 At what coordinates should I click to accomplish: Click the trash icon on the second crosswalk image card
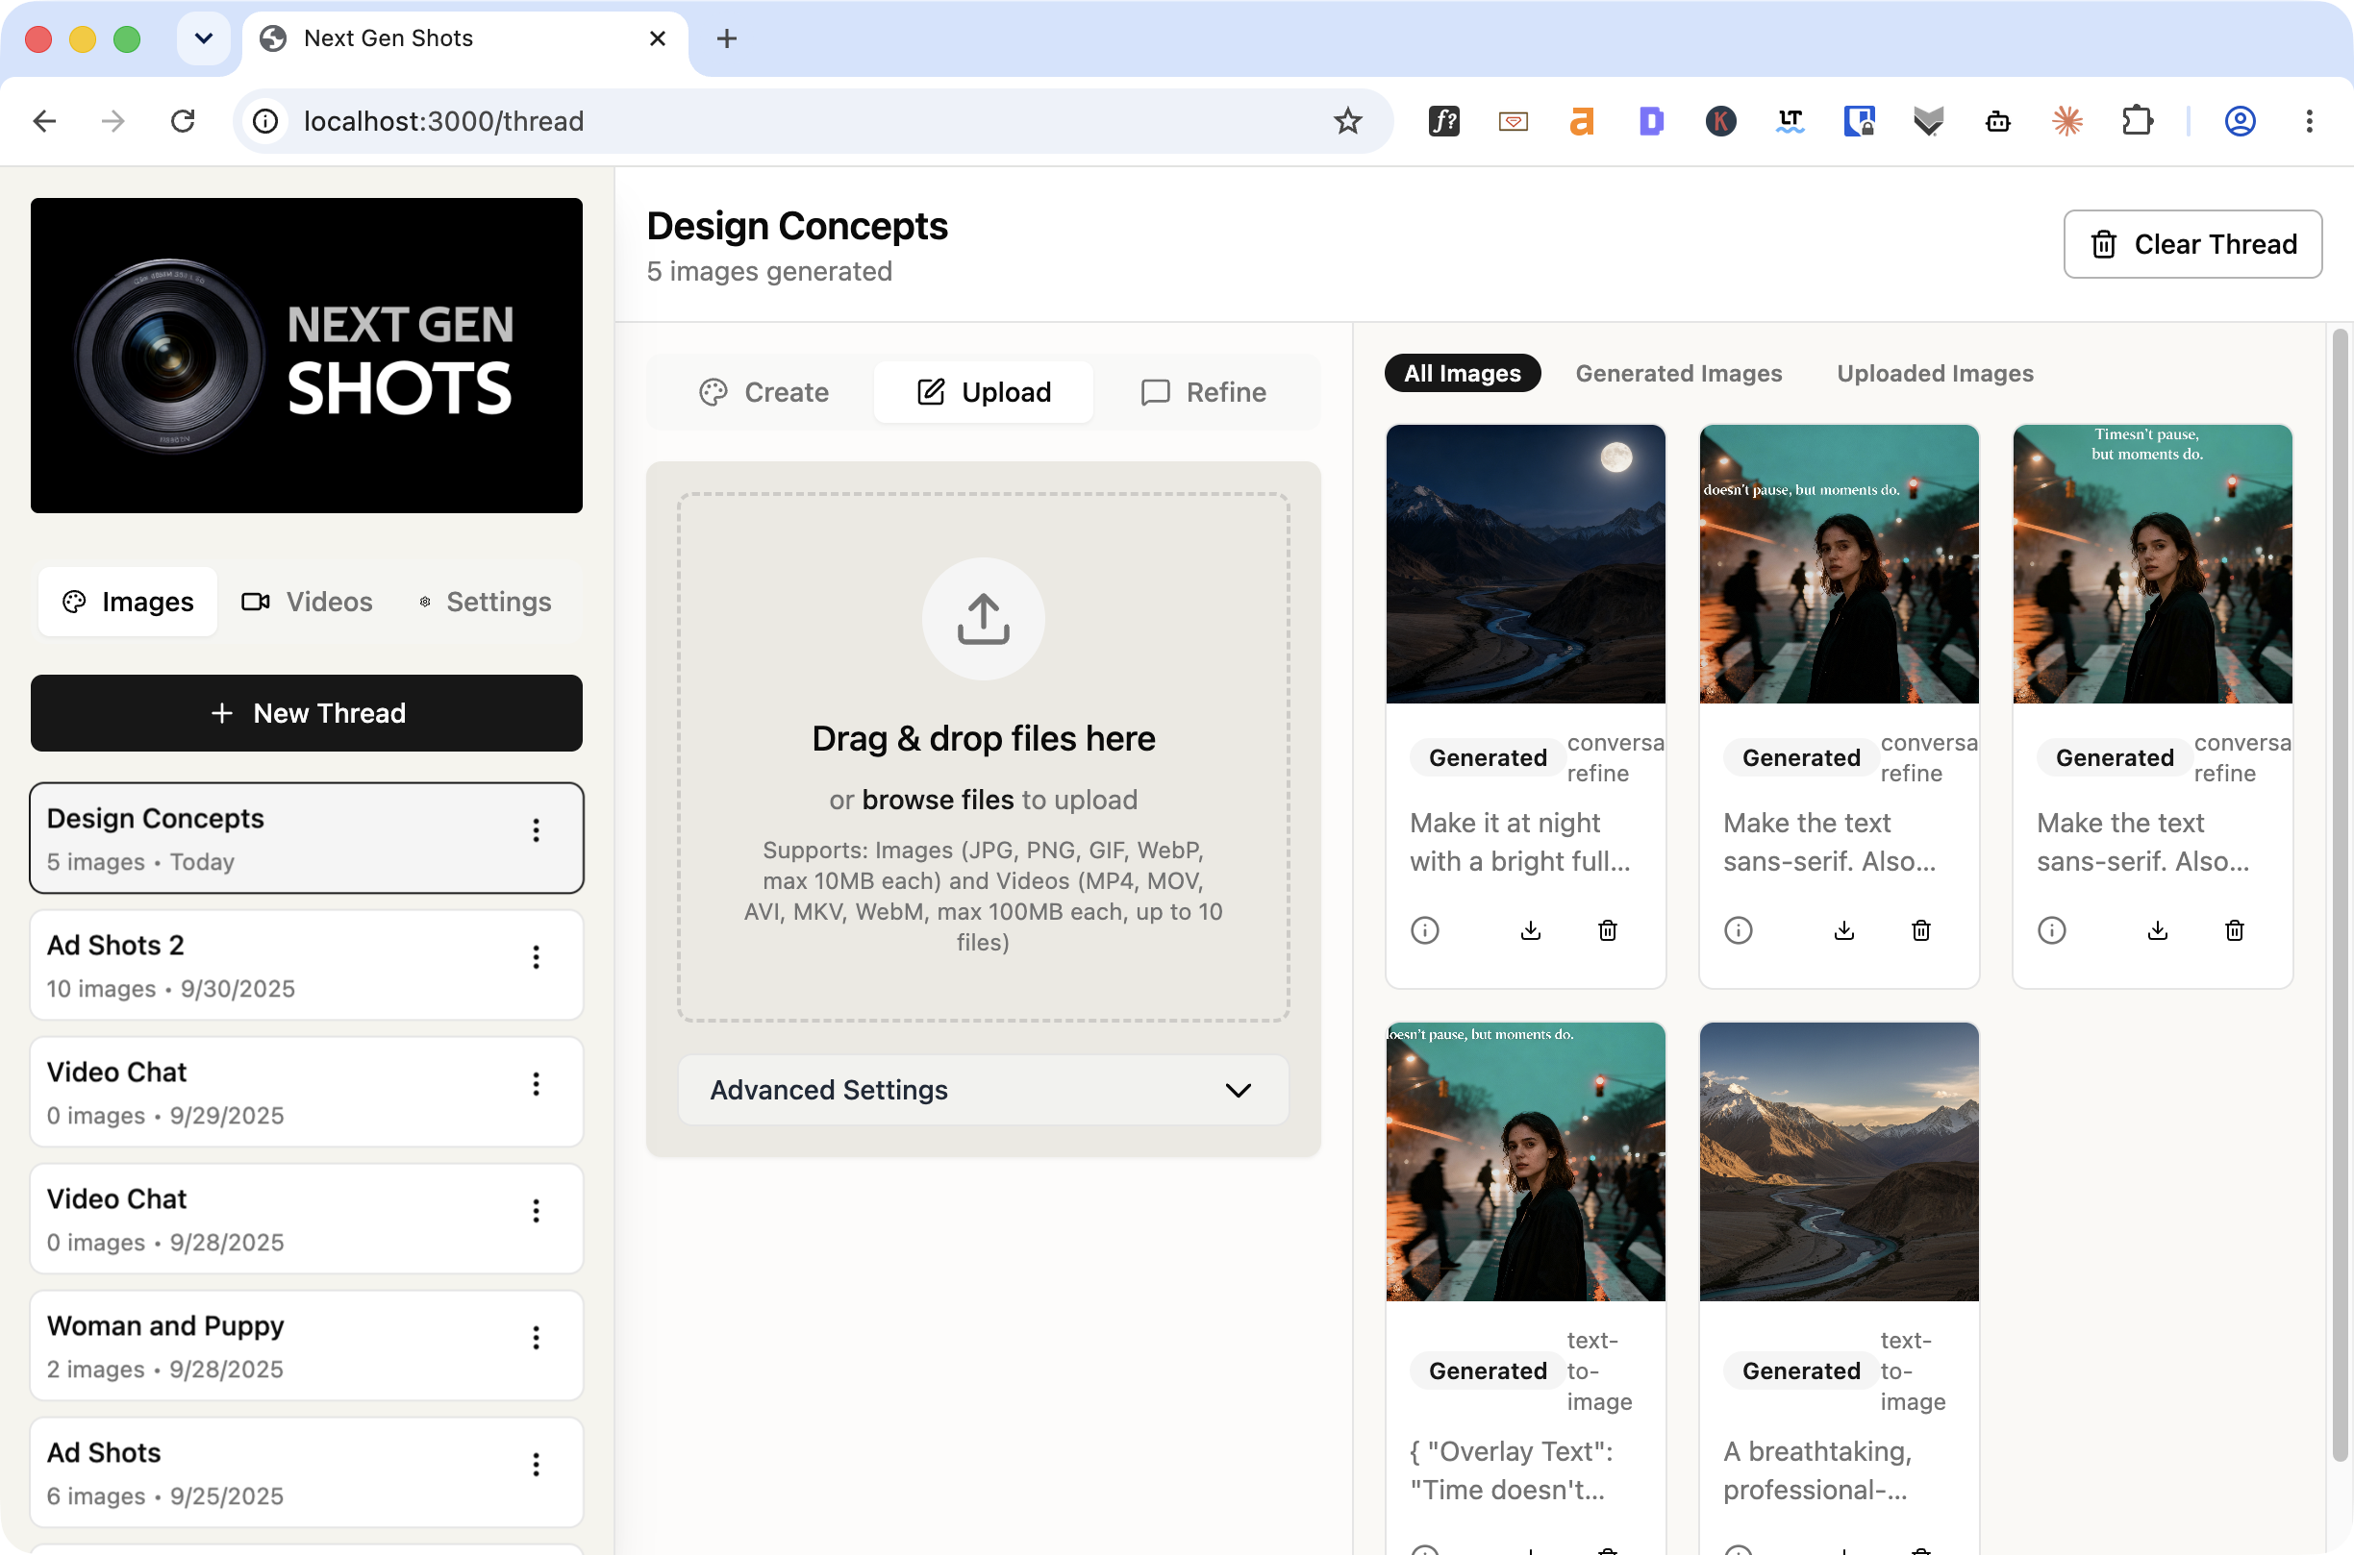[1921, 930]
